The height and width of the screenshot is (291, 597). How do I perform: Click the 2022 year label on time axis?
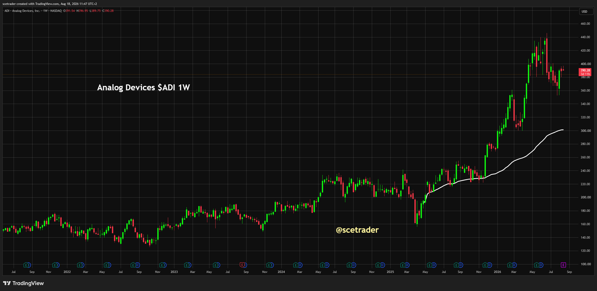[x=67, y=272]
